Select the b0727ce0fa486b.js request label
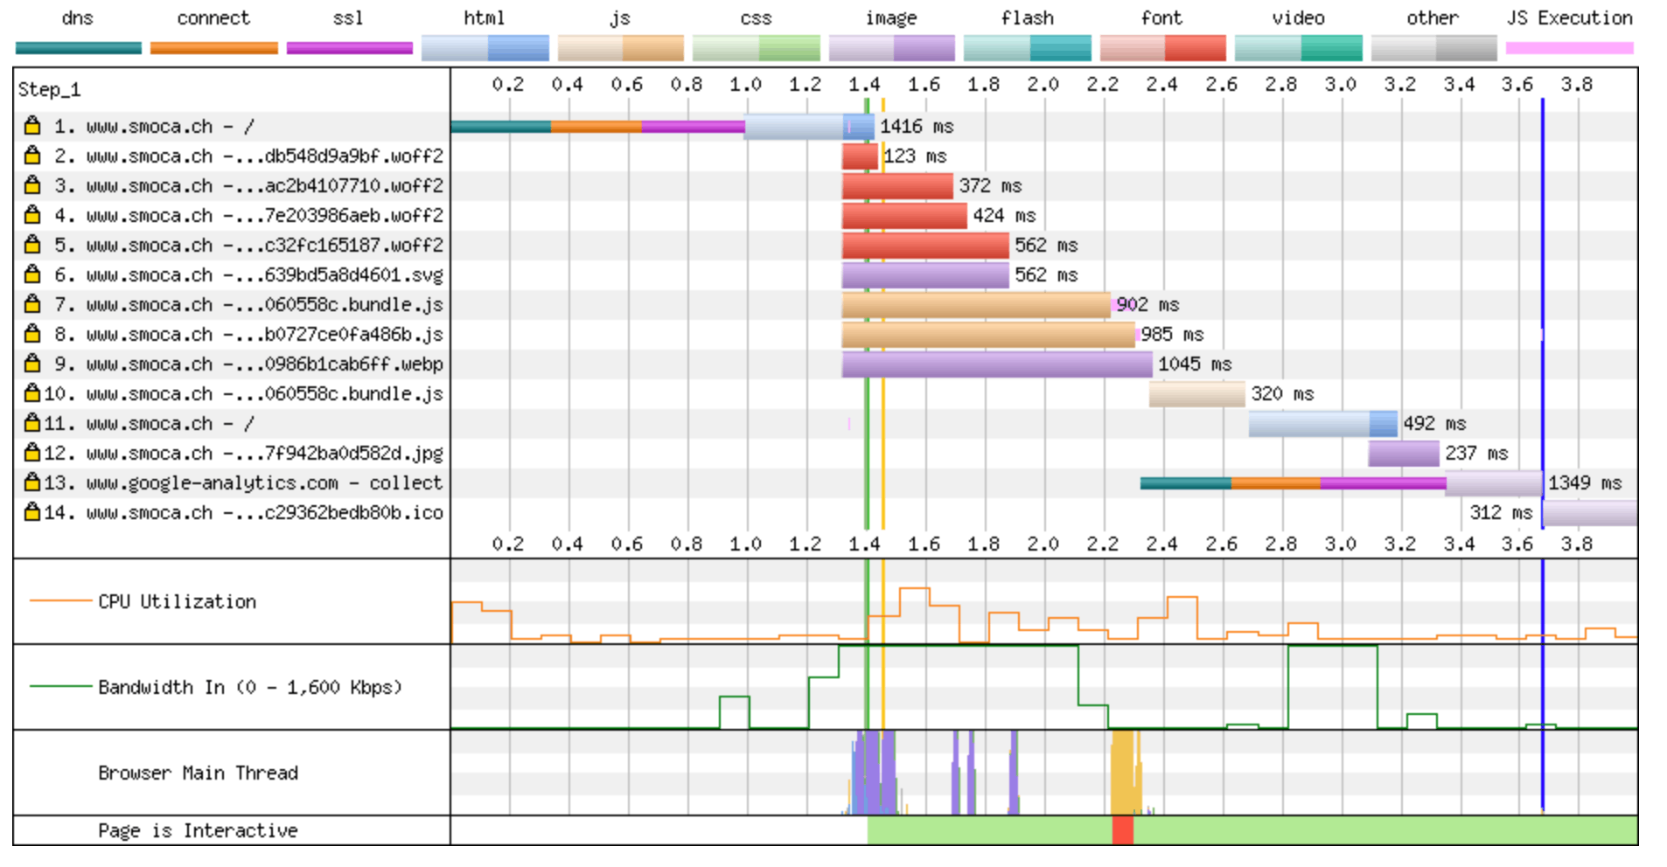Image resolution: width=1667 pixels, height=867 pixels. tap(248, 335)
